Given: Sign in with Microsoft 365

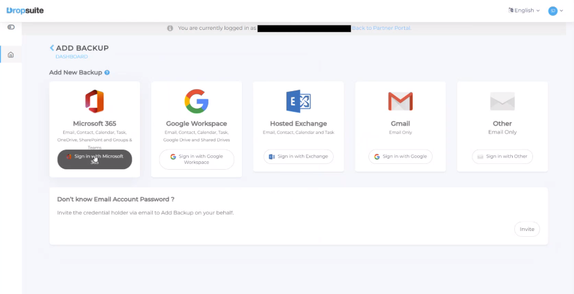Looking at the screenshot, I should (x=94, y=159).
